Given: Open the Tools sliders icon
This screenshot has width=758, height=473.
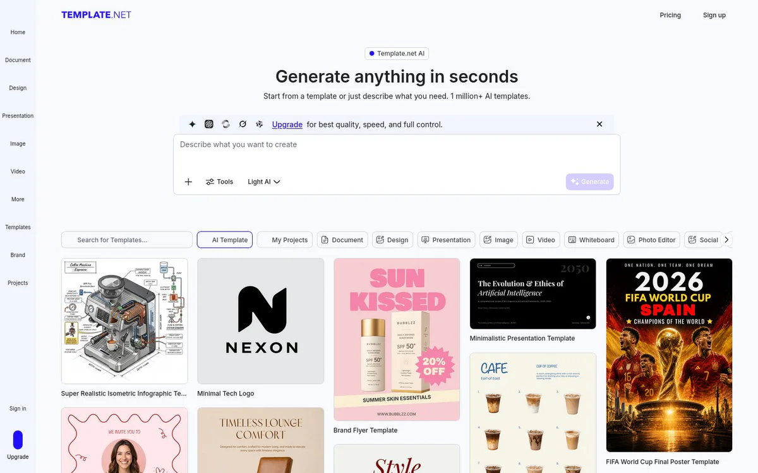Looking at the screenshot, I should 210,182.
